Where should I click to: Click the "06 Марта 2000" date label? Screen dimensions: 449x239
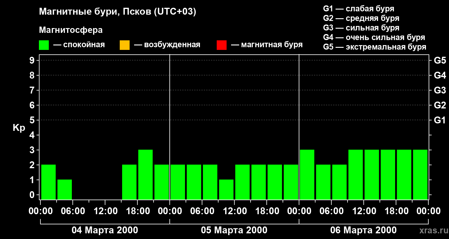click(363, 230)
